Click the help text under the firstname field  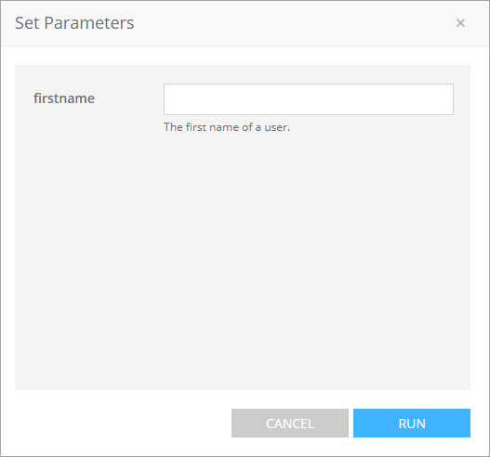click(x=227, y=127)
